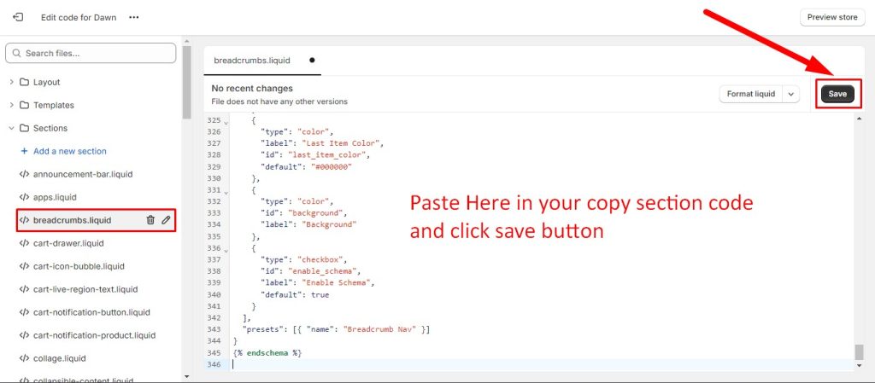The image size is (875, 383).
Task: Open the Format liquid dropdown arrow
Action: click(791, 94)
